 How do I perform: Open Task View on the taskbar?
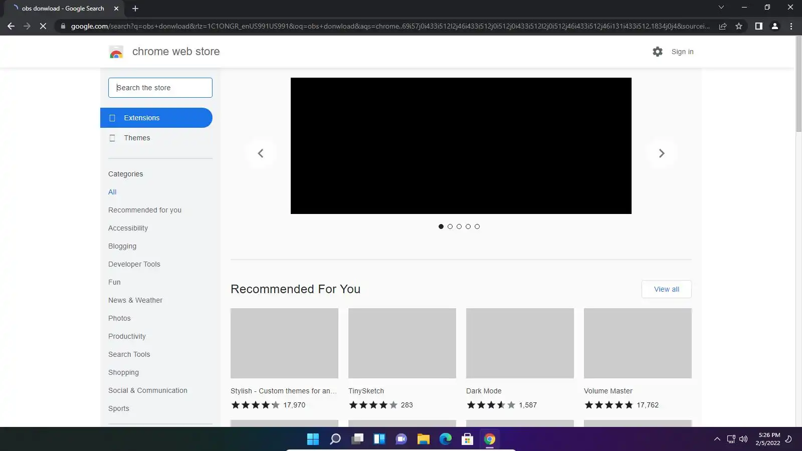pos(357,439)
